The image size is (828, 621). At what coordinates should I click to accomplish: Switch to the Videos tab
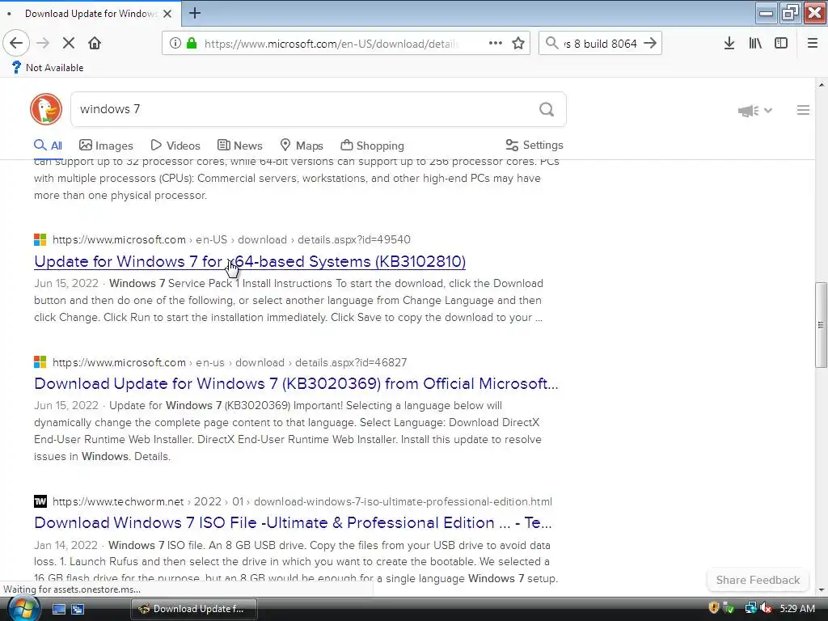pos(175,146)
